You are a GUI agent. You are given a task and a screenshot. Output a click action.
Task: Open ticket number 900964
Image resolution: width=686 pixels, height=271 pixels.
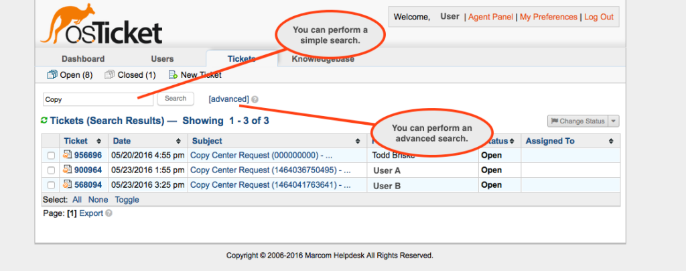tap(88, 170)
